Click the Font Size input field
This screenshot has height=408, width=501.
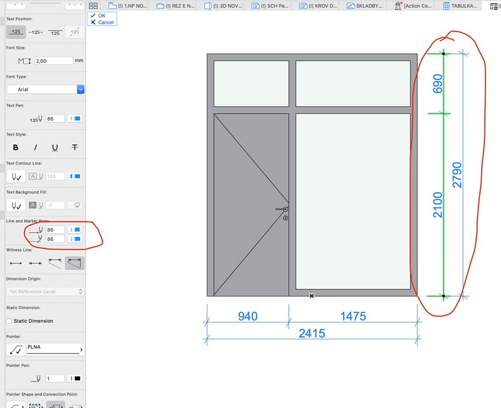54,61
